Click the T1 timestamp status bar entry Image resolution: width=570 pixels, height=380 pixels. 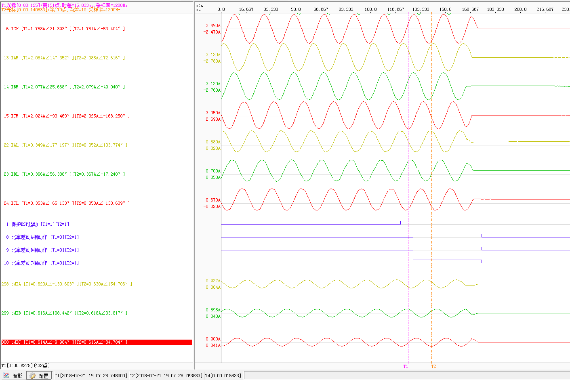[91, 376]
